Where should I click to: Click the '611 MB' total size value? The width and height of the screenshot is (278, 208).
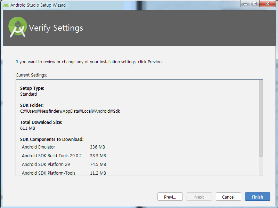pos(27,128)
